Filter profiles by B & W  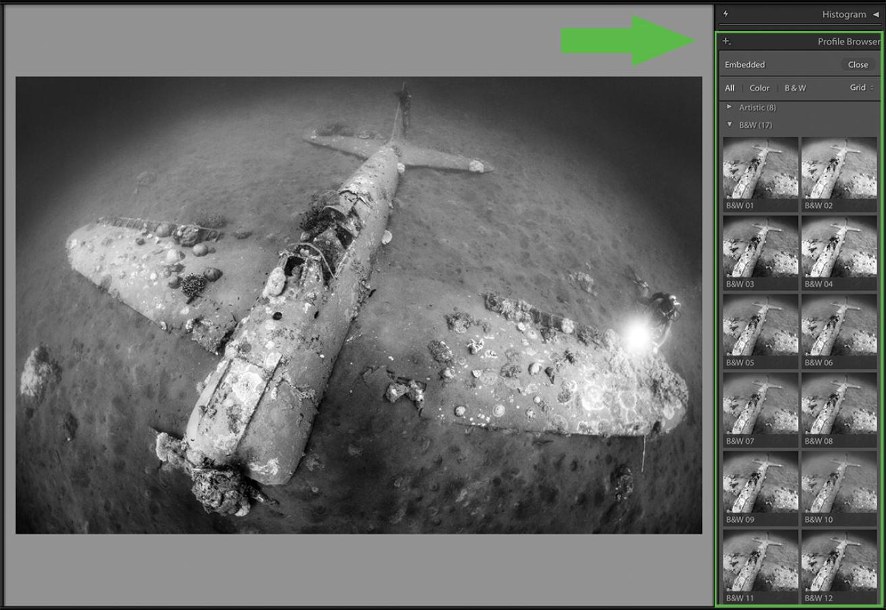(795, 88)
